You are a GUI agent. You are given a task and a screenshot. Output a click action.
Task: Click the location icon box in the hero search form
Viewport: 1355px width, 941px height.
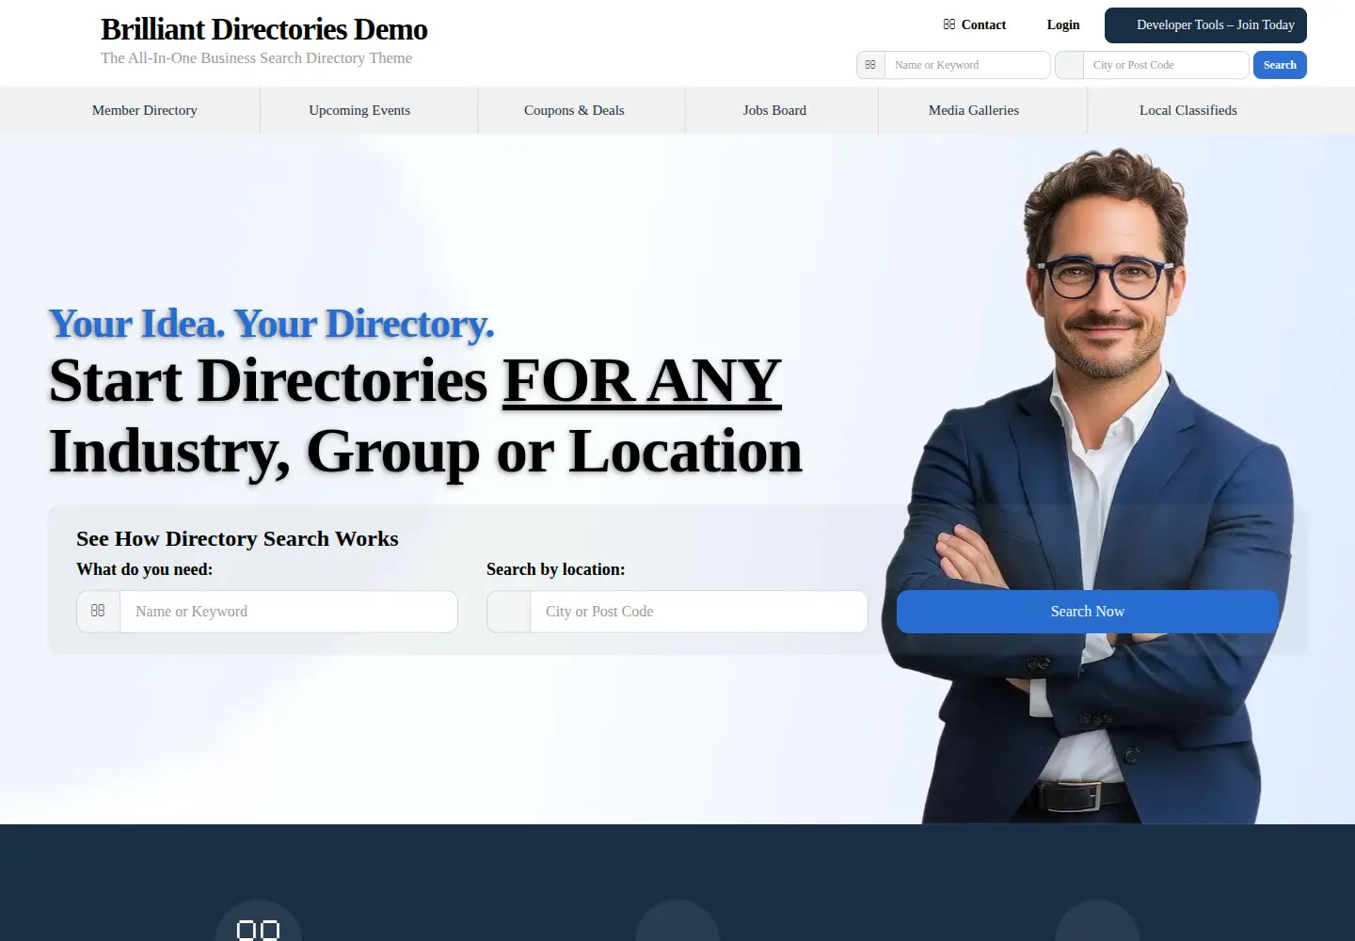[509, 611]
